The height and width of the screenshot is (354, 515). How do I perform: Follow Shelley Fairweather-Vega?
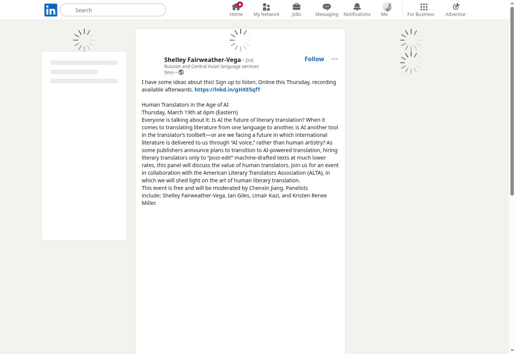pos(314,59)
